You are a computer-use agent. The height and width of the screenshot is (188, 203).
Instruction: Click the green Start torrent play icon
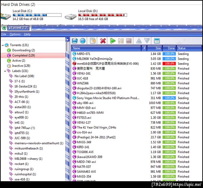pyautogui.click(x=113, y=41)
